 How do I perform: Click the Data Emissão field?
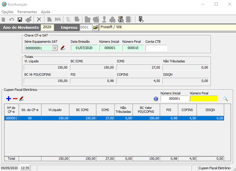pyautogui.click(x=84, y=48)
